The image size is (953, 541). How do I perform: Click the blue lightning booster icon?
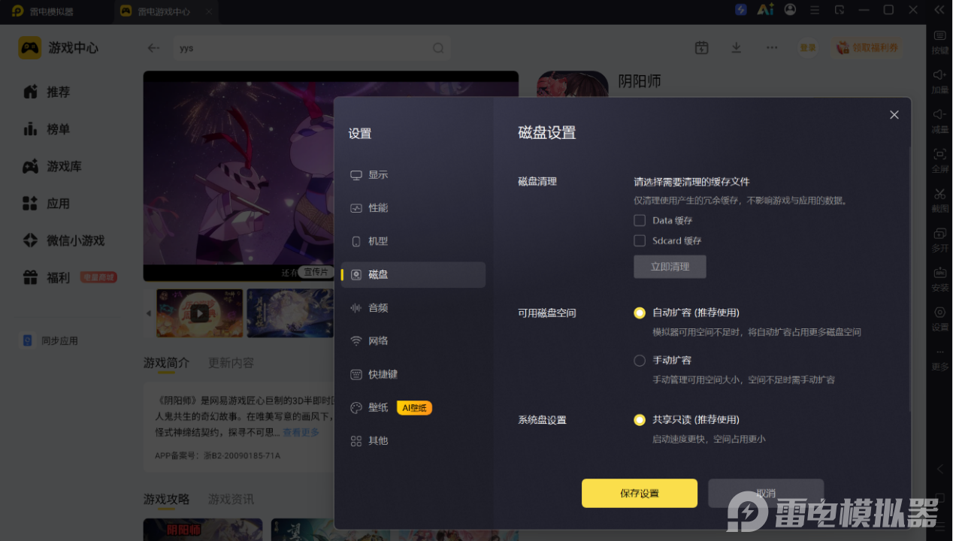pos(741,10)
